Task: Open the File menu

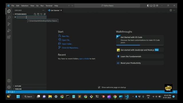Action: 13,6
